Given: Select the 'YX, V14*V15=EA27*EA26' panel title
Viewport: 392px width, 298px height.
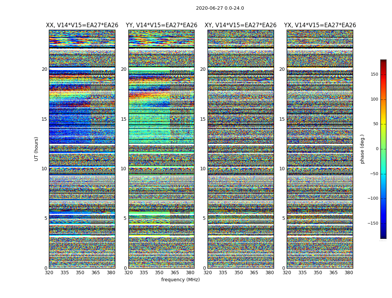Looking at the screenshot, I should 320,25.
